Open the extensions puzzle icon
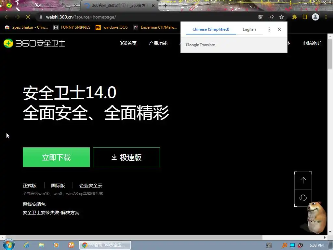 pyautogui.click(x=294, y=17)
